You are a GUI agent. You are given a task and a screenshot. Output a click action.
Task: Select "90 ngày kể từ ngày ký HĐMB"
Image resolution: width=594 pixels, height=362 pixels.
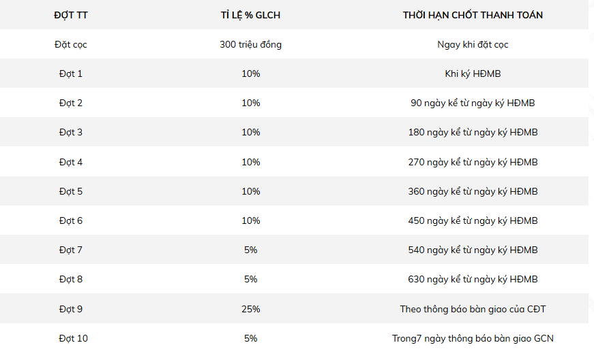(473, 103)
